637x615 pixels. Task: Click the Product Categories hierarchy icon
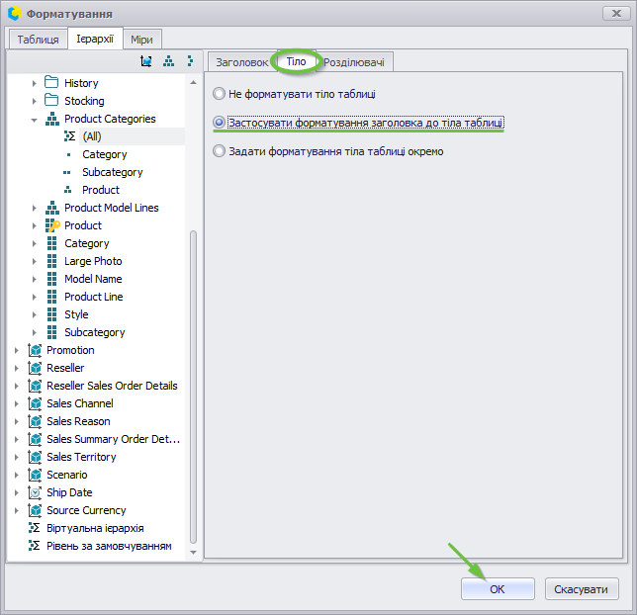tap(52, 119)
